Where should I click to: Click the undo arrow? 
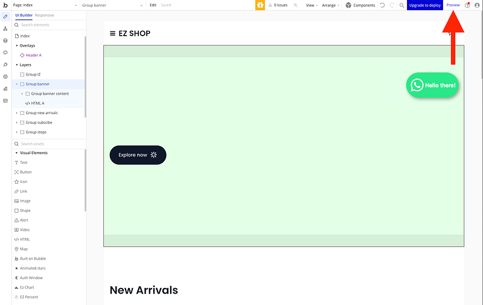click(x=382, y=5)
